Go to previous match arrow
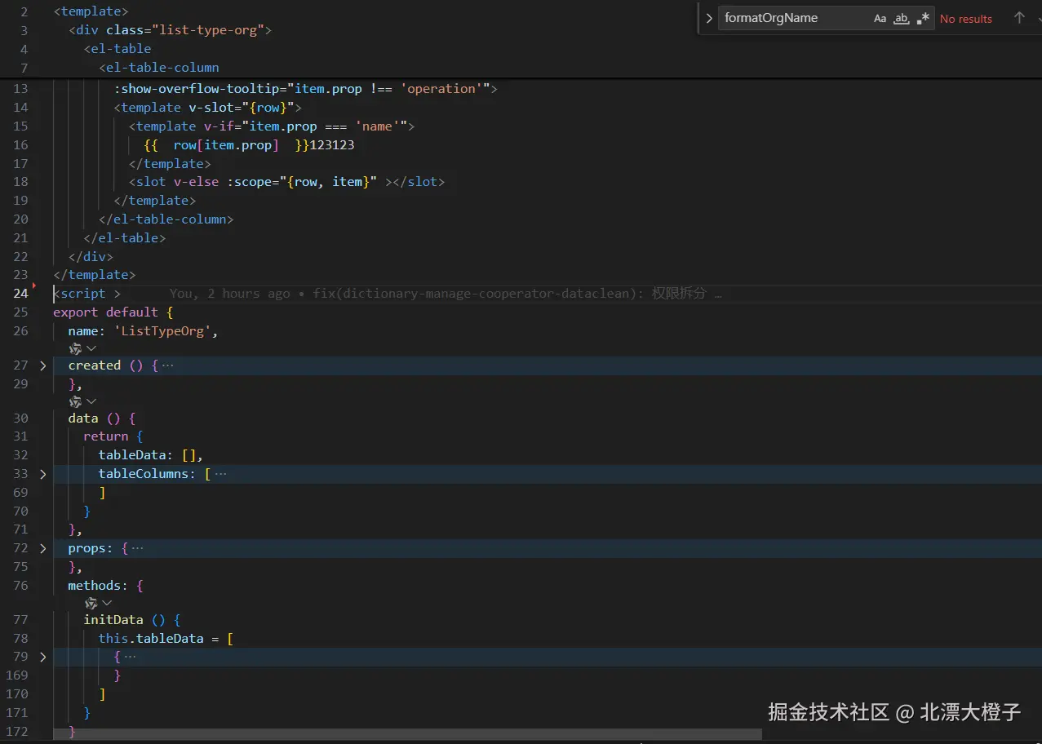The image size is (1042, 744). 1019,18
